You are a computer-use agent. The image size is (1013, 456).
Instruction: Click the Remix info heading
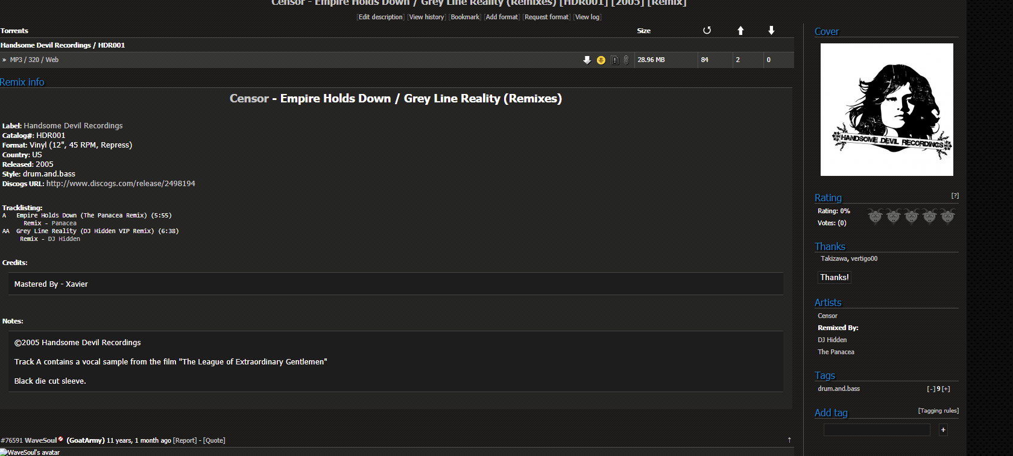22,82
